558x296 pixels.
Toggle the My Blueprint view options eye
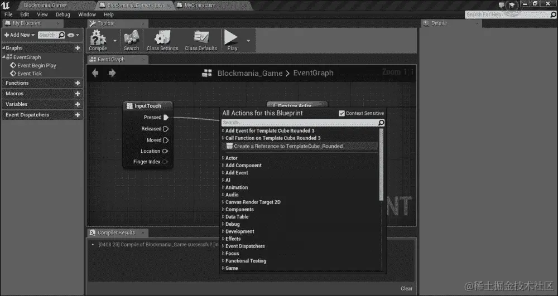pos(73,35)
